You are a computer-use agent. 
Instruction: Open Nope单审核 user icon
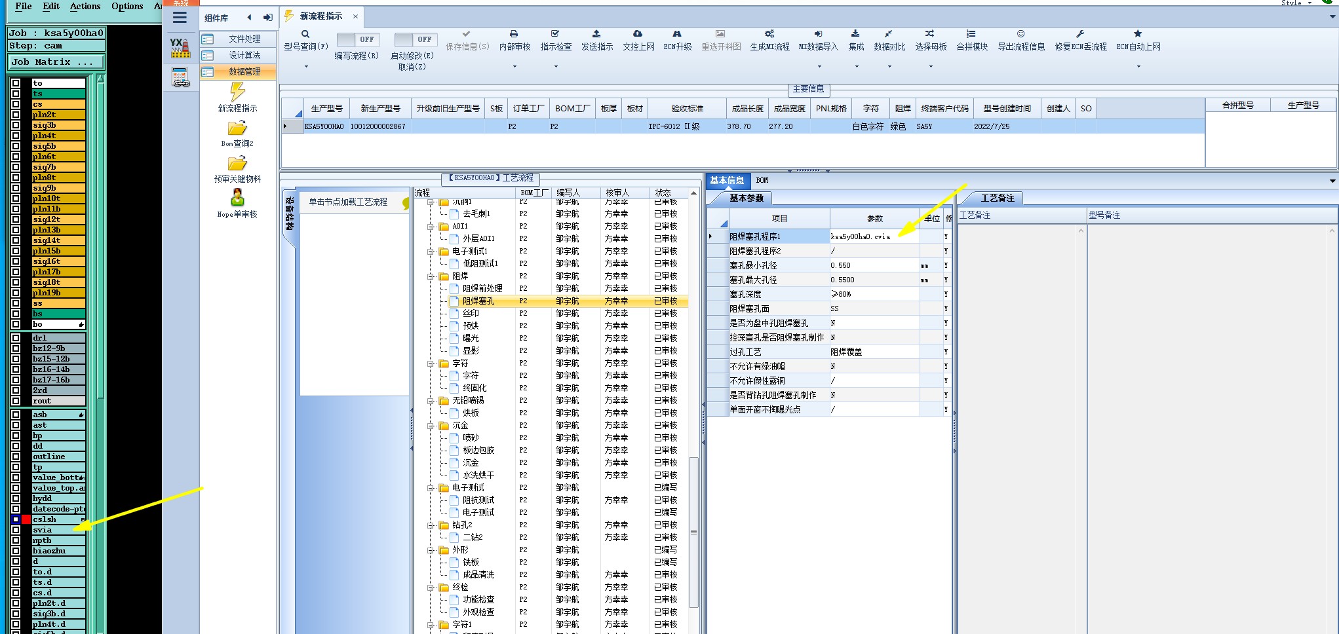click(237, 204)
